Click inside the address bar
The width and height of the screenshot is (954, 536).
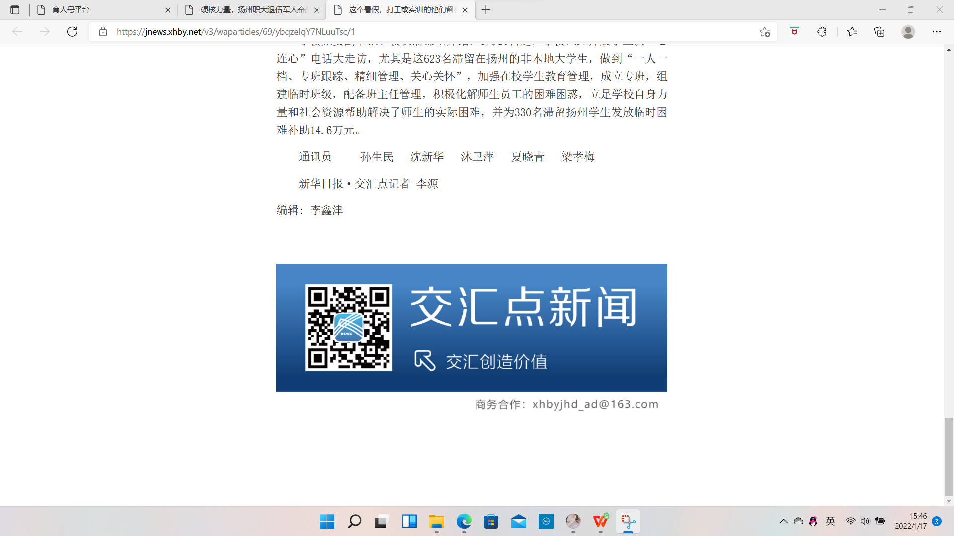pos(348,31)
